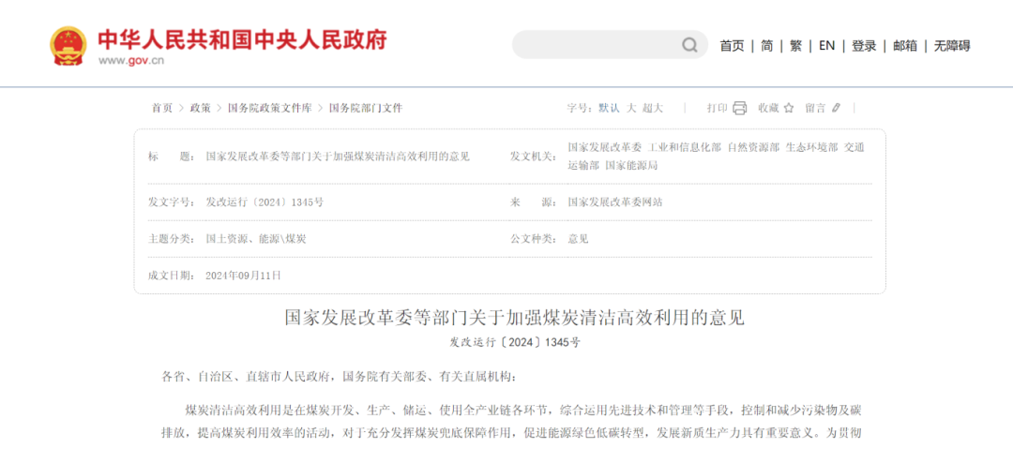Click issuing agency 工业和信息化部
Viewport: 1013px width, 449px height.
click(x=685, y=147)
